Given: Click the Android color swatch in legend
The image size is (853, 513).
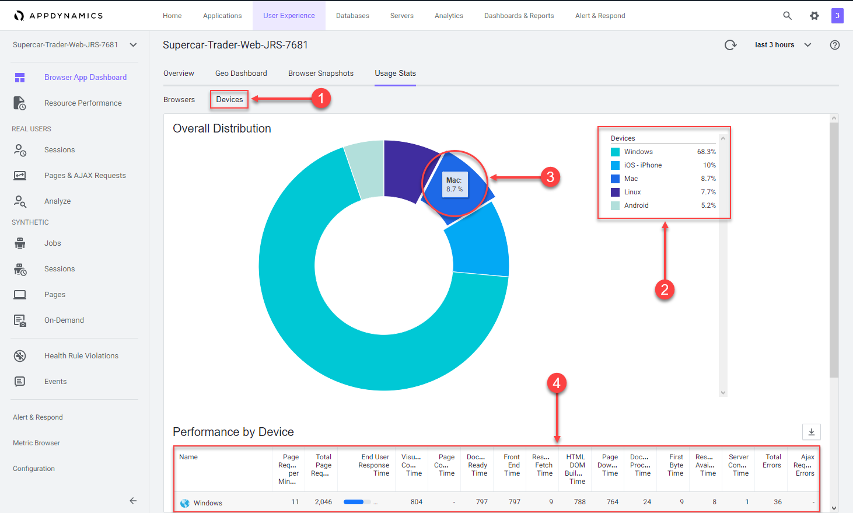Looking at the screenshot, I should (x=615, y=205).
